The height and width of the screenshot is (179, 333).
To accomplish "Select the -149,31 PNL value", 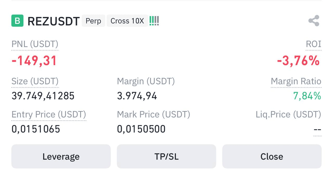I will coord(34,61).
